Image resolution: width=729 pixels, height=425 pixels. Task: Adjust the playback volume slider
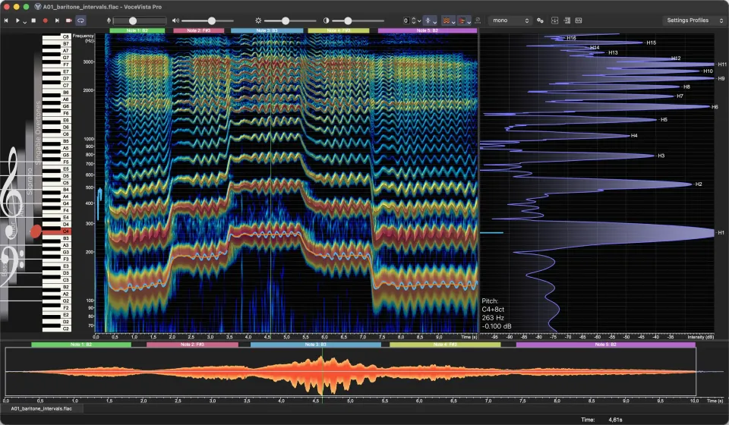207,20
